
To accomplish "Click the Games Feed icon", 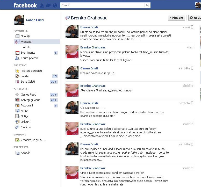I will coord(17,95).
